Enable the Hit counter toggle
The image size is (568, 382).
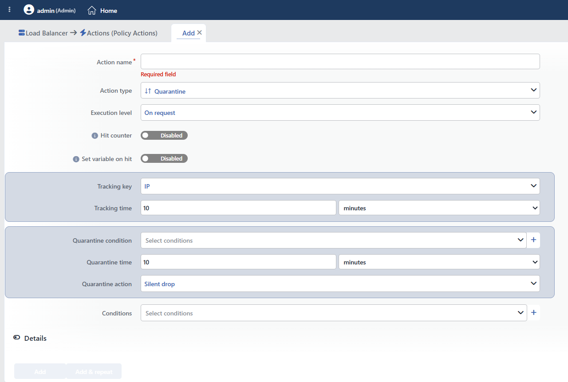[164, 135]
